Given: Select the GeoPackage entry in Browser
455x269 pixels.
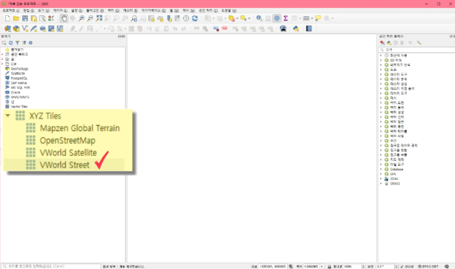Looking at the screenshot, I should (x=19, y=69).
